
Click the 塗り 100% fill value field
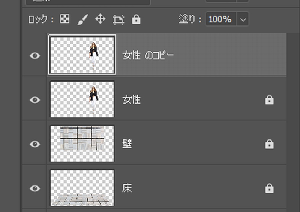click(x=220, y=19)
